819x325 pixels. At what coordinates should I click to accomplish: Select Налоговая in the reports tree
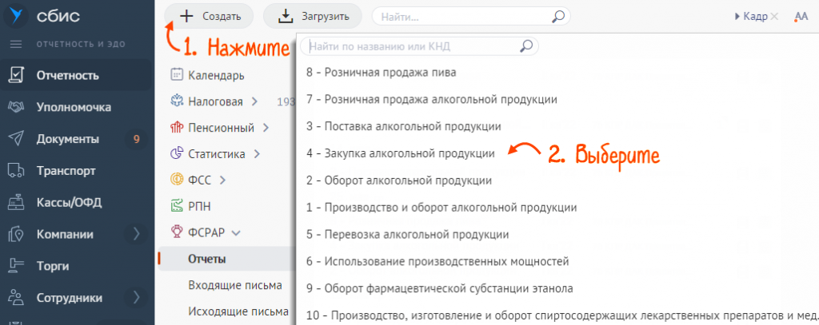[215, 101]
